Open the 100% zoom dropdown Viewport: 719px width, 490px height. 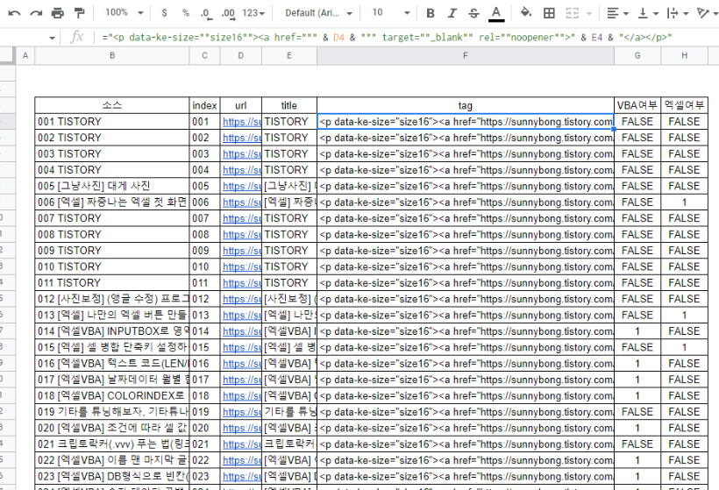(125, 13)
